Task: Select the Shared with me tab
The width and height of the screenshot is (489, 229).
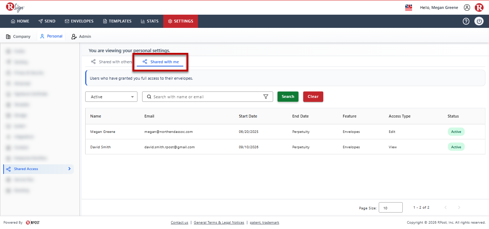Action: [160, 62]
